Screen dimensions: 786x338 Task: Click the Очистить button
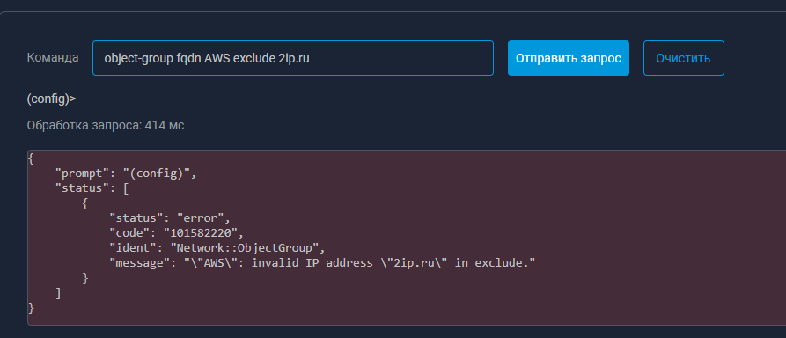tap(683, 58)
